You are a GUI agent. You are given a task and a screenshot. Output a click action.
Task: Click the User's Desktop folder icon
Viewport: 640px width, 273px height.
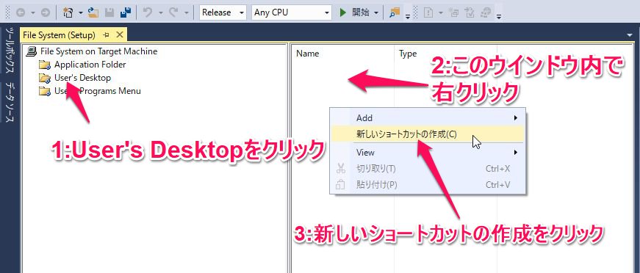[x=45, y=77]
